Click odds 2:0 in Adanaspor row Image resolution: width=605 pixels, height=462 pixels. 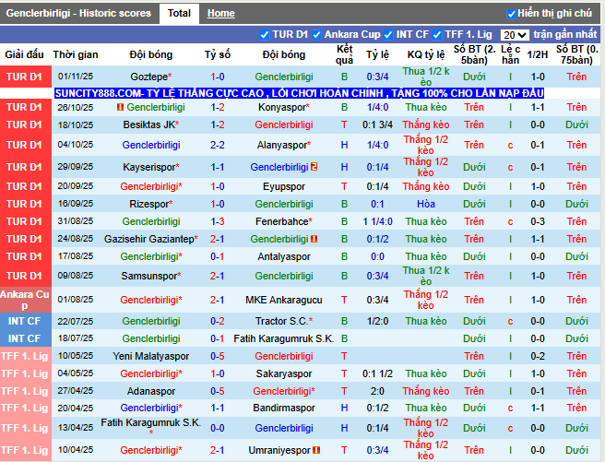(x=377, y=391)
